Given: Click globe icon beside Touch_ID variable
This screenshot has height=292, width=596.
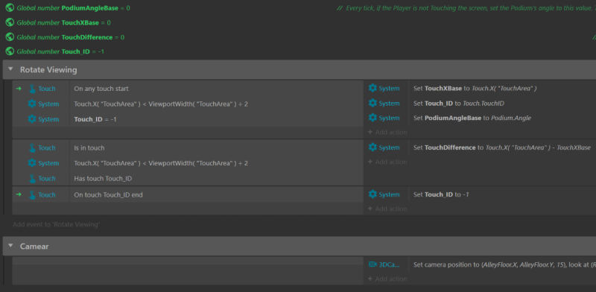Looking at the screenshot, I should [x=10, y=51].
